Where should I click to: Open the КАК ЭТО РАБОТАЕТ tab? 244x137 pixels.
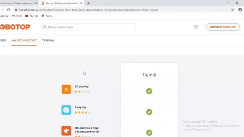click(x=24, y=40)
